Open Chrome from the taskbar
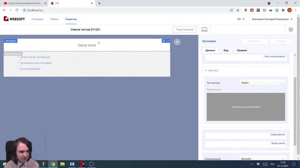This screenshot has width=300, height=168. pyautogui.click(x=53, y=164)
